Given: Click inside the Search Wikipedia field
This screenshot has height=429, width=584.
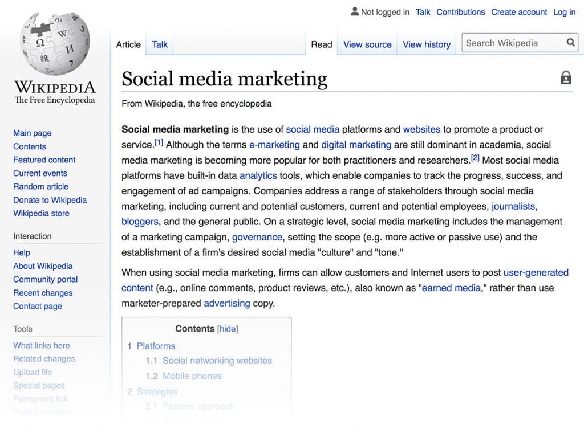Looking at the screenshot, I should 508,43.
